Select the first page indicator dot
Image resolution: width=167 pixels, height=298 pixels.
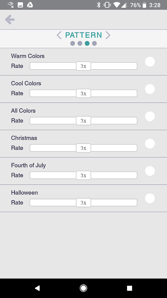click(x=72, y=44)
